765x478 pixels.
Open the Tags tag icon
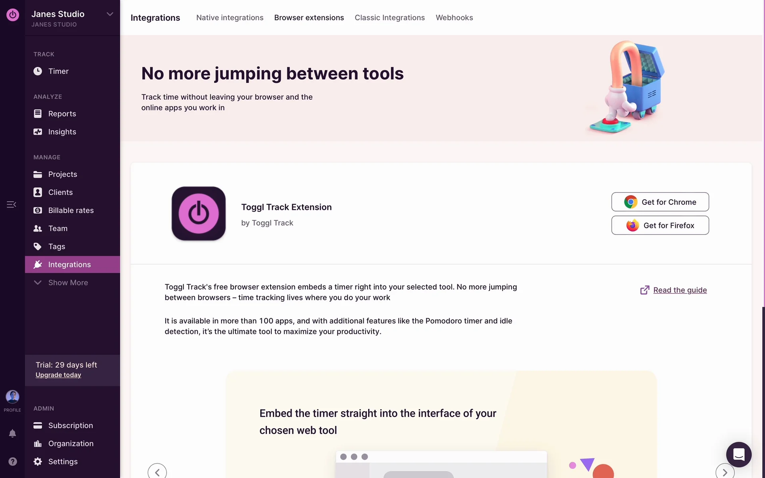click(37, 247)
